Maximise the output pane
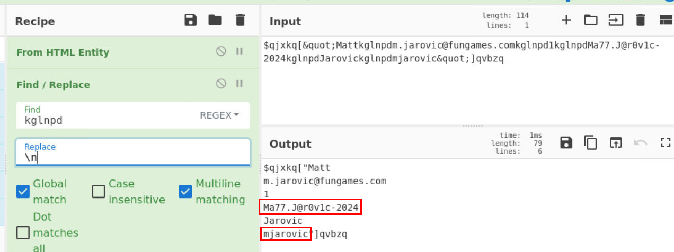The width and height of the screenshot is (674, 252). coord(666,142)
